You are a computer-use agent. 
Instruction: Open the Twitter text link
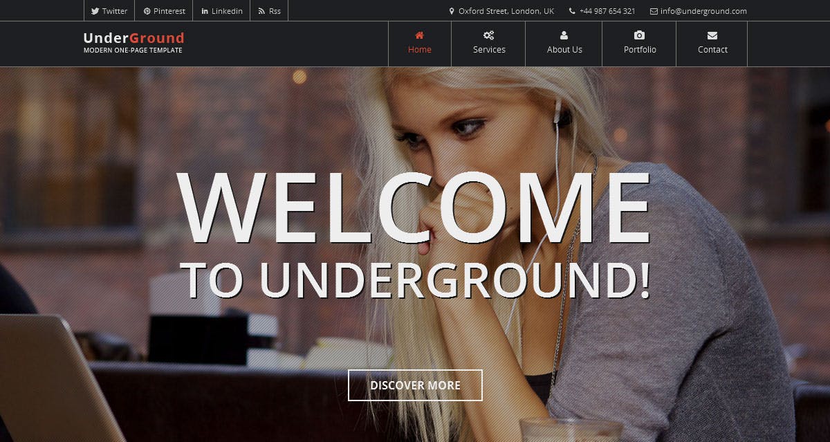pos(115,11)
